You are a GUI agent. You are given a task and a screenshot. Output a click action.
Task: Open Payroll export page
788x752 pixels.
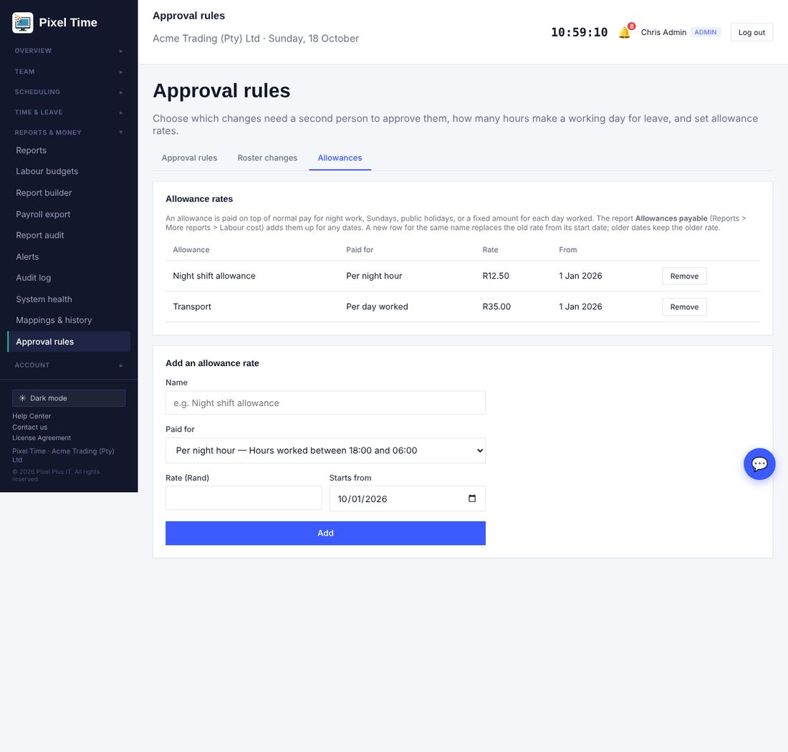pyautogui.click(x=69, y=214)
